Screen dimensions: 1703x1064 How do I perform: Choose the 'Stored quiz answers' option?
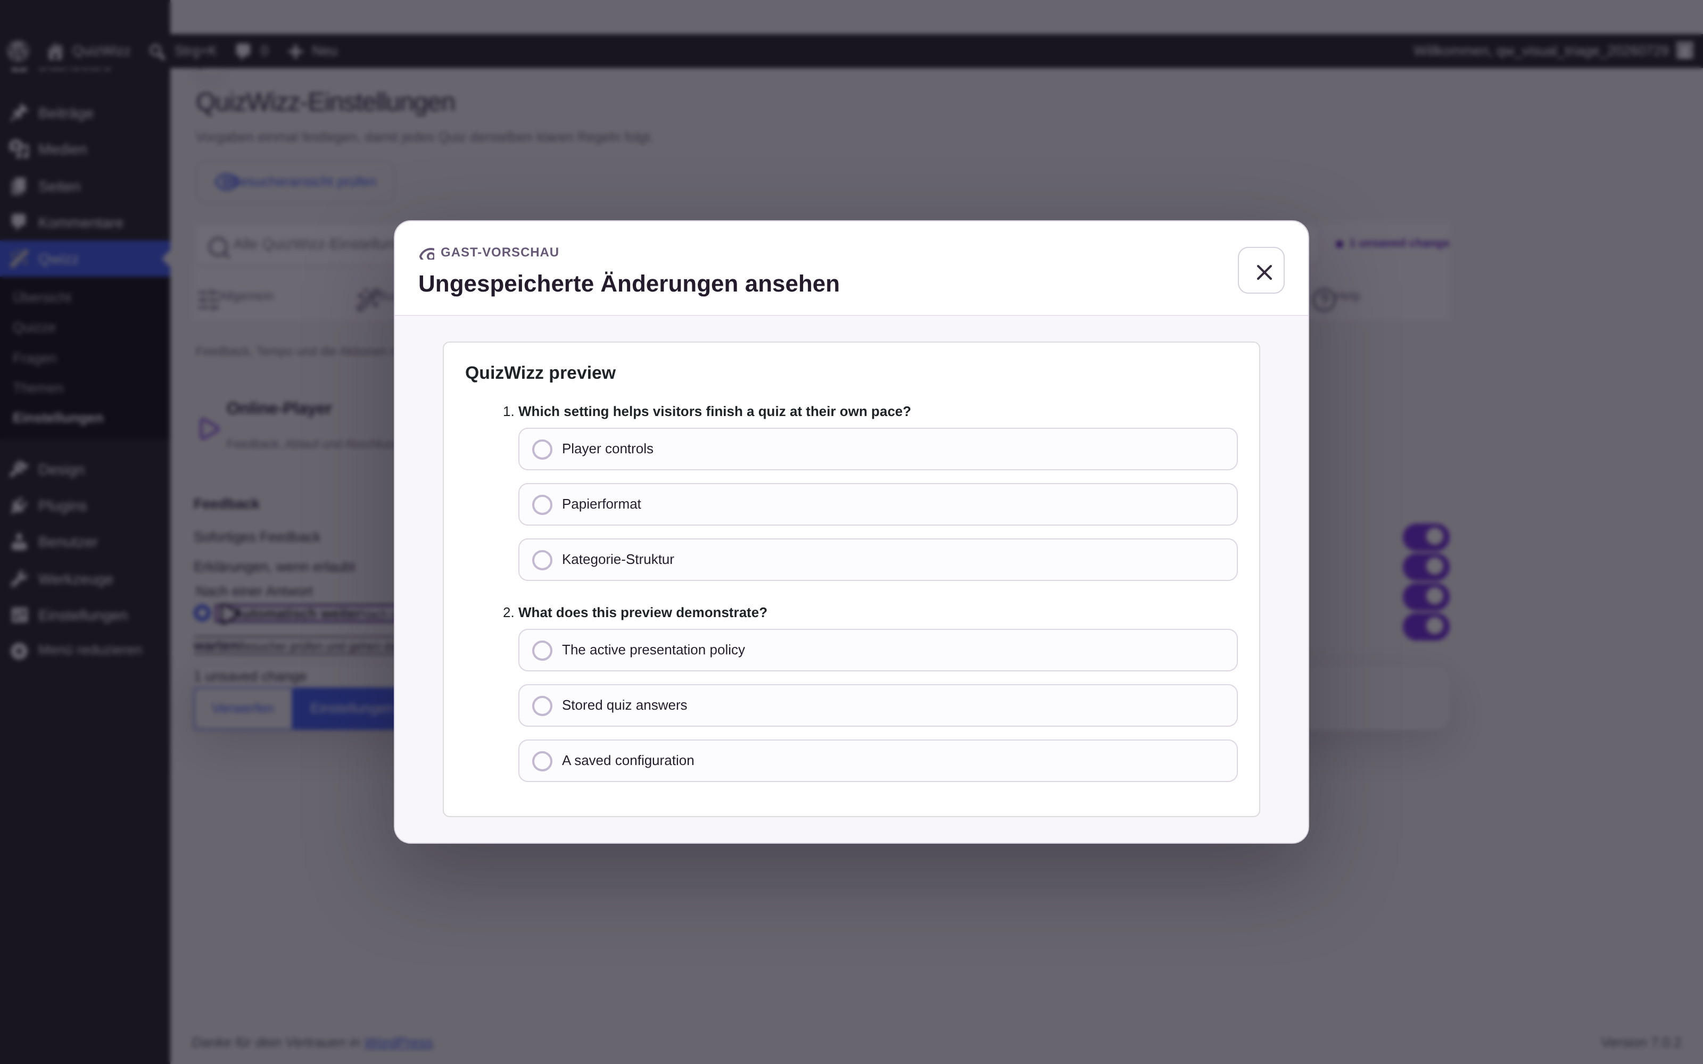[x=878, y=705]
